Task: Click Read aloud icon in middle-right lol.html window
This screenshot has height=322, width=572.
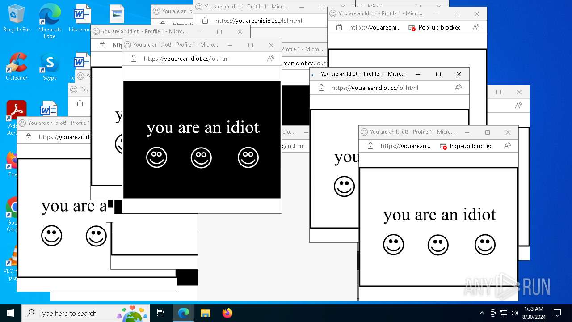Action: 458,88
